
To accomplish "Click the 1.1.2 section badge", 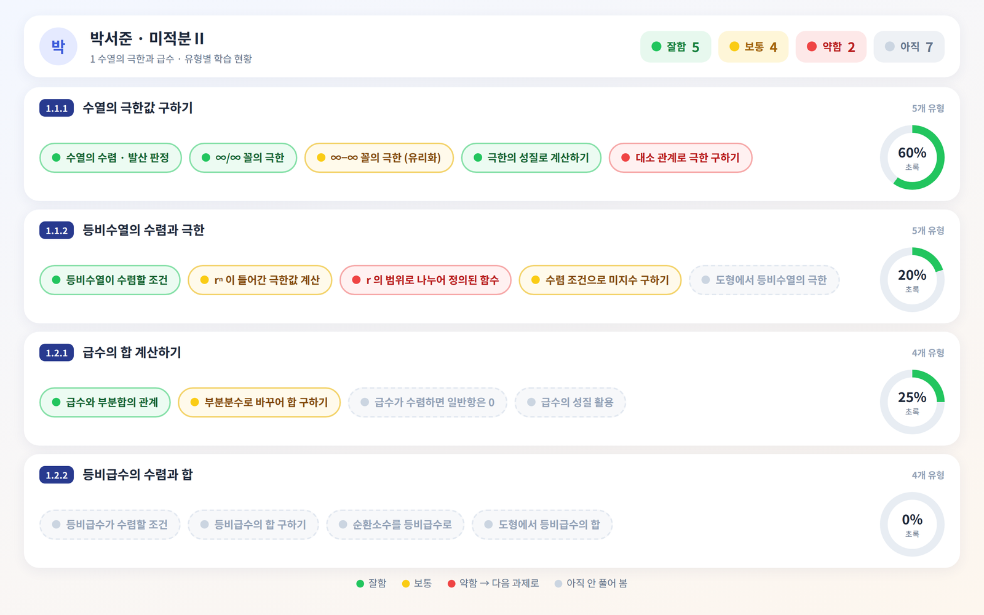I will pyautogui.click(x=57, y=231).
